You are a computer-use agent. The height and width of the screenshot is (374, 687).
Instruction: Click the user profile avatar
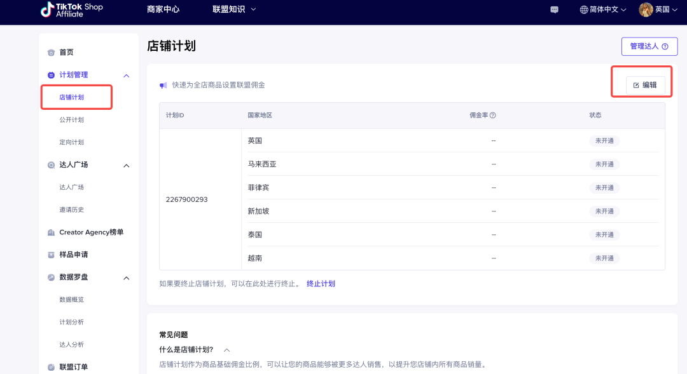pyautogui.click(x=646, y=10)
